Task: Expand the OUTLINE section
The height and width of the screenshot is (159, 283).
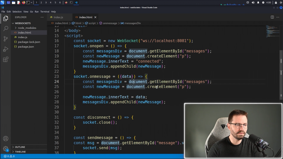Action: coord(20,147)
